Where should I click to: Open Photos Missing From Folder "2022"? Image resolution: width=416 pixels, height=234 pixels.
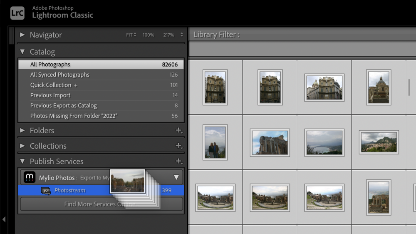click(74, 116)
